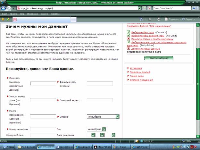Click the Add to Favorites star-plus icon
This screenshot has height=150, width=200.
8,19
